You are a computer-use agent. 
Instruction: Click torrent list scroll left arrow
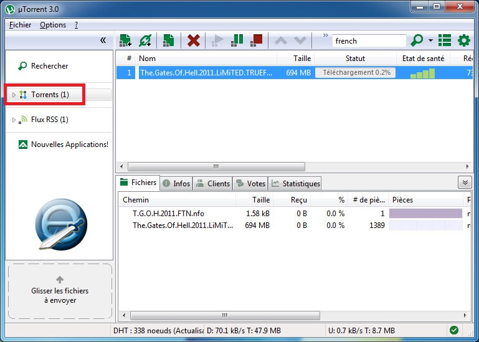[121, 166]
